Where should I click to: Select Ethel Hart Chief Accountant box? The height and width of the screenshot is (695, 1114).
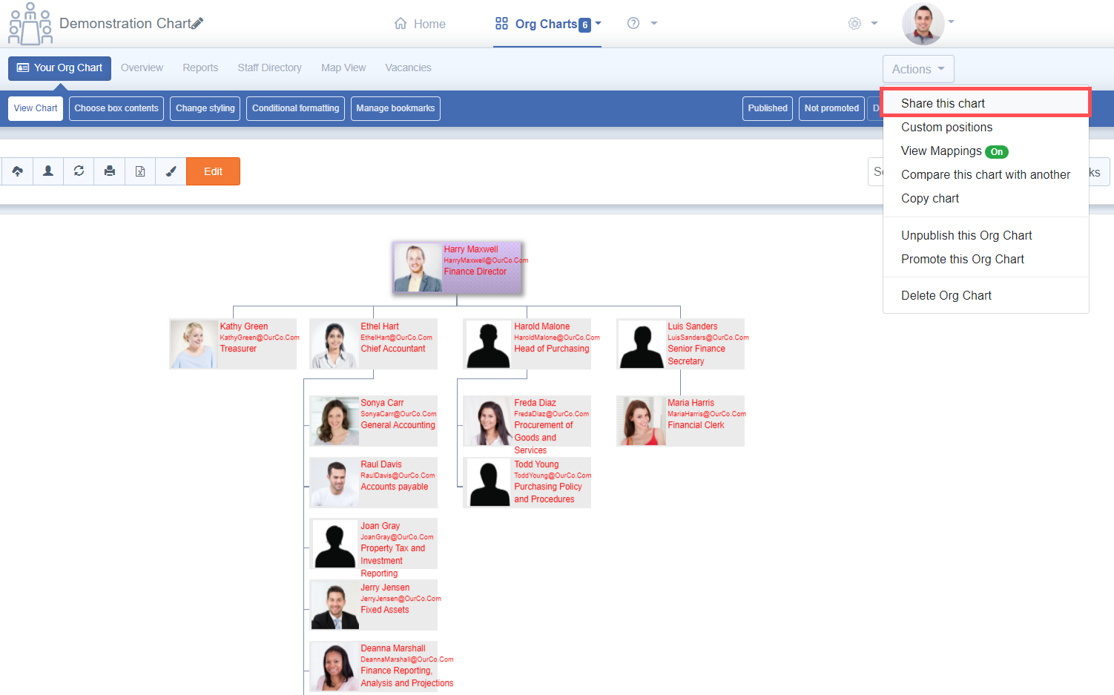373,344
